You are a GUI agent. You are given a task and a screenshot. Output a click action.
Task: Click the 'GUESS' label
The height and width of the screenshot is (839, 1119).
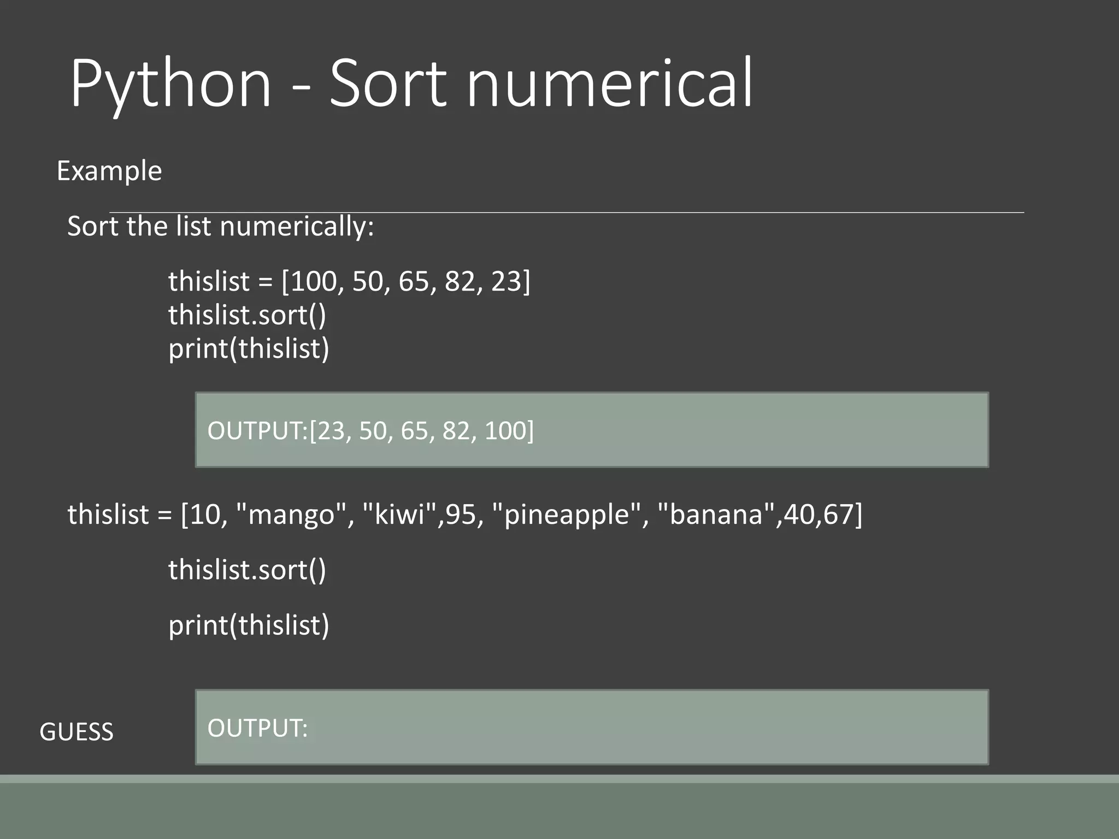pos(76,732)
